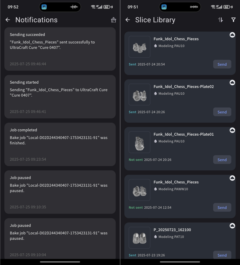Image resolution: width=240 pixels, height=265 pixels.
Task: Open the Funk_Idol_Chess_Pieces-Plate01 thumbnail preview
Action: click(140, 142)
